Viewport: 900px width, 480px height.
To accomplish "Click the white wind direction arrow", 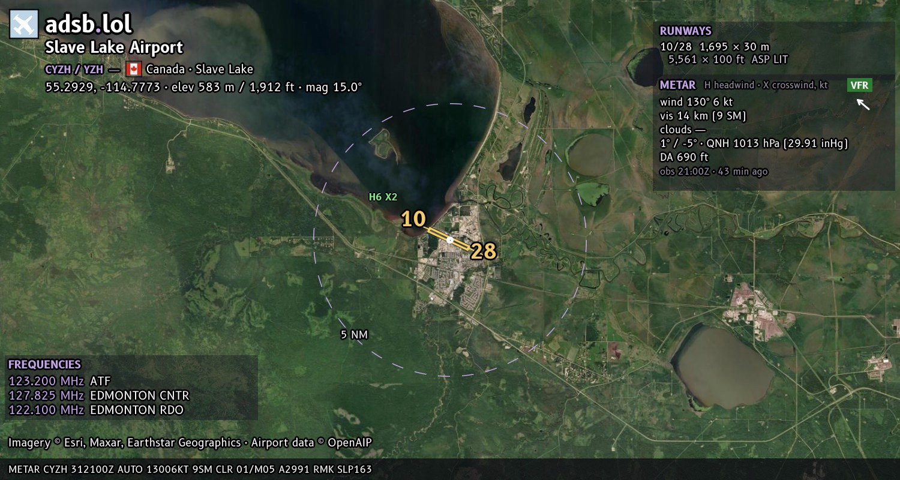I will point(863,104).
